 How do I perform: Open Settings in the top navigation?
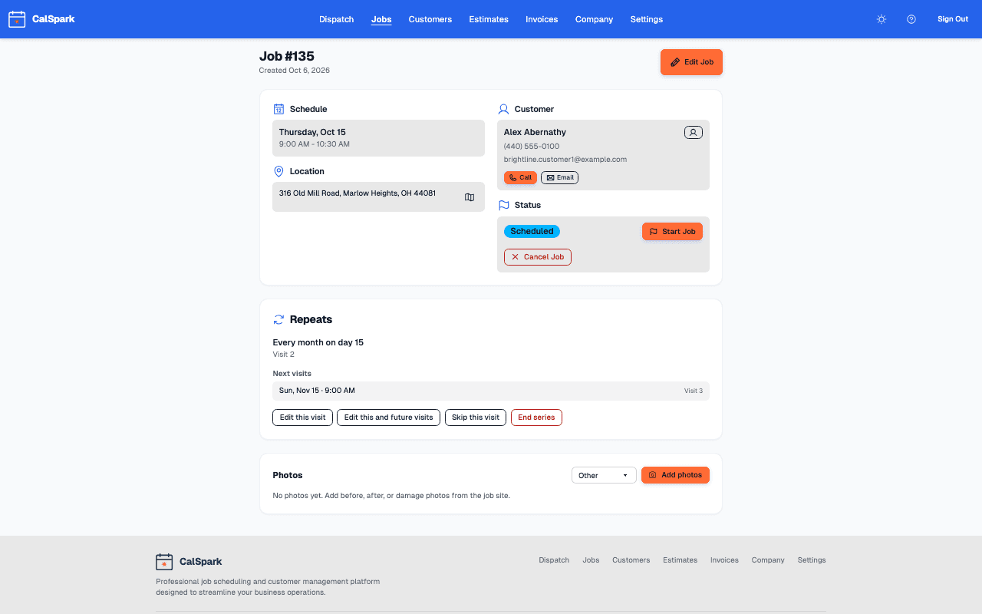[x=647, y=19]
